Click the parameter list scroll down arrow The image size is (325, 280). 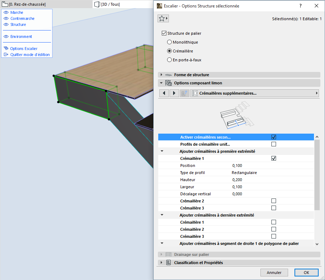point(317,244)
